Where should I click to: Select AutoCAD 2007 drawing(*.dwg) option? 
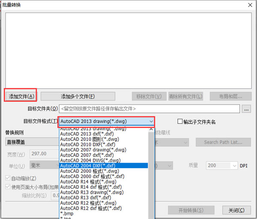104,150
